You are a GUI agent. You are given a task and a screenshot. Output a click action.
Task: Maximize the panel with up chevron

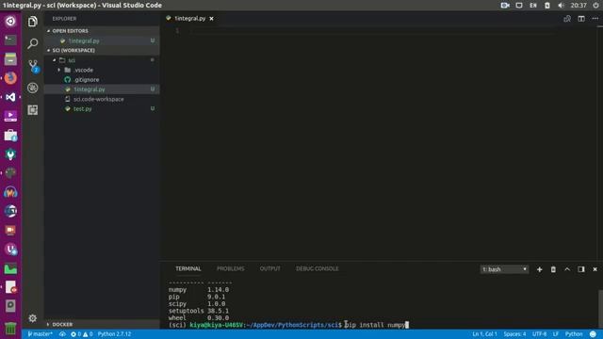tap(567, 269)
